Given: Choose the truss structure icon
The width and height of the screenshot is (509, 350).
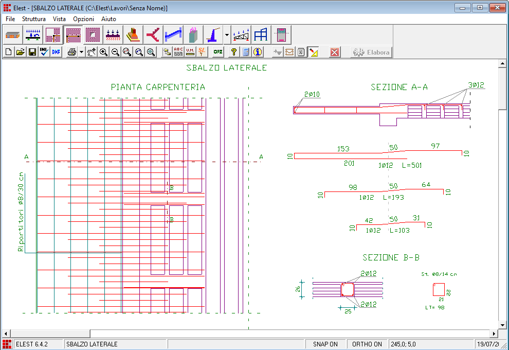Looking at the screenshot, I should tap(241, 35).
